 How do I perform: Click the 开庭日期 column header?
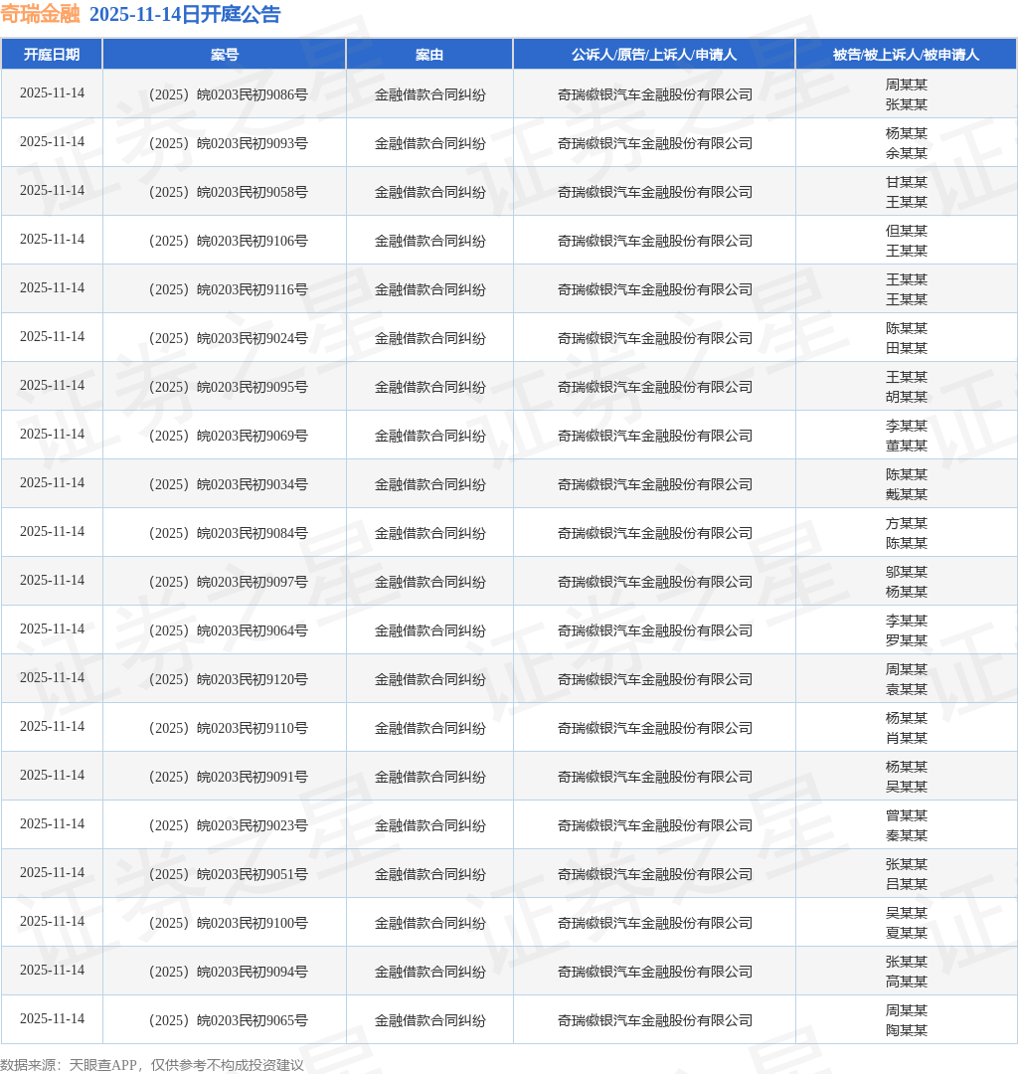52,54
